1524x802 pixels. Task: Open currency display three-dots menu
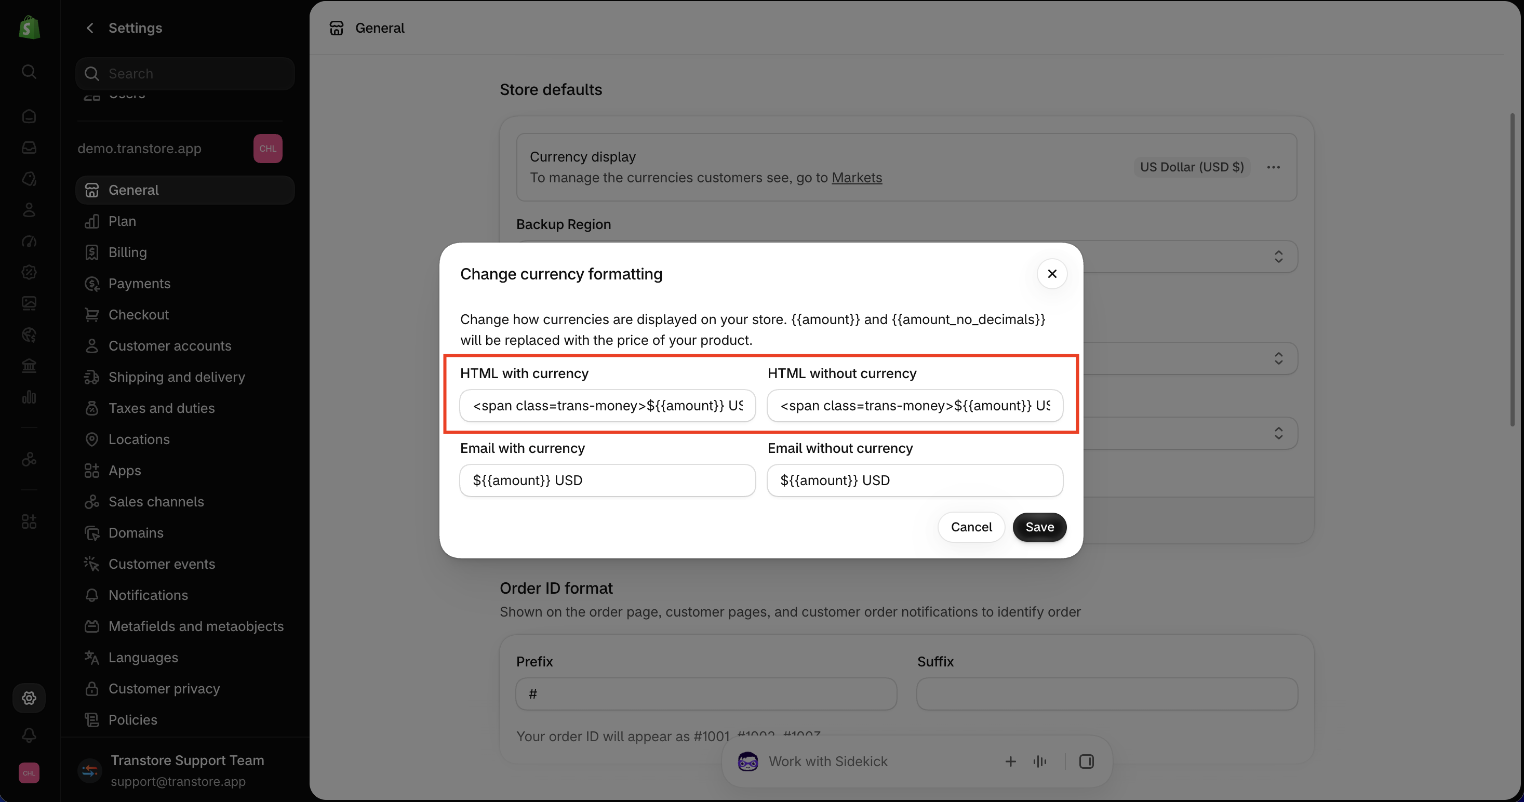point(1273,167)
